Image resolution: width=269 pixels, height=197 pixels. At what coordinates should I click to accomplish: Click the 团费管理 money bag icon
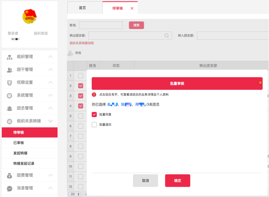click(x=10, y=175)
